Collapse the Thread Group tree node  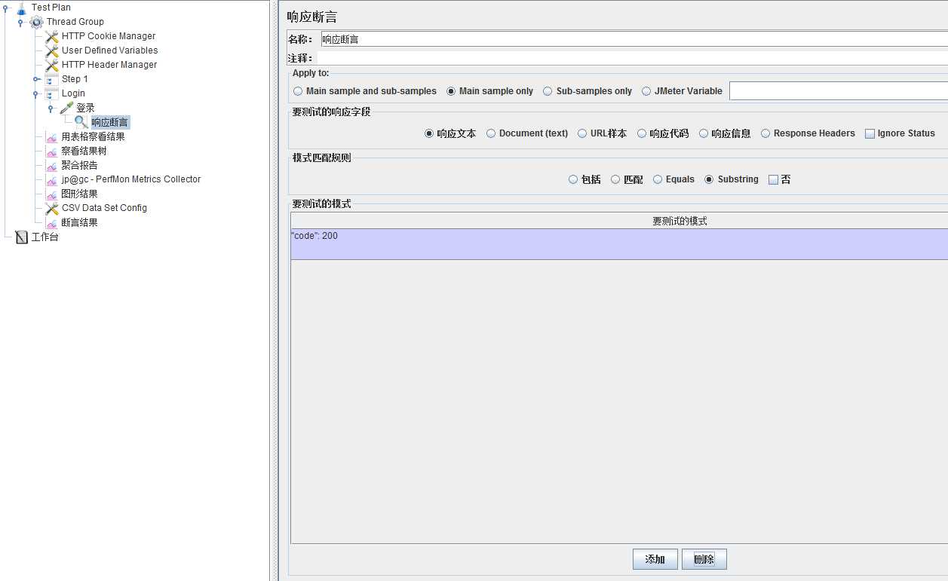tap(21, 23)
